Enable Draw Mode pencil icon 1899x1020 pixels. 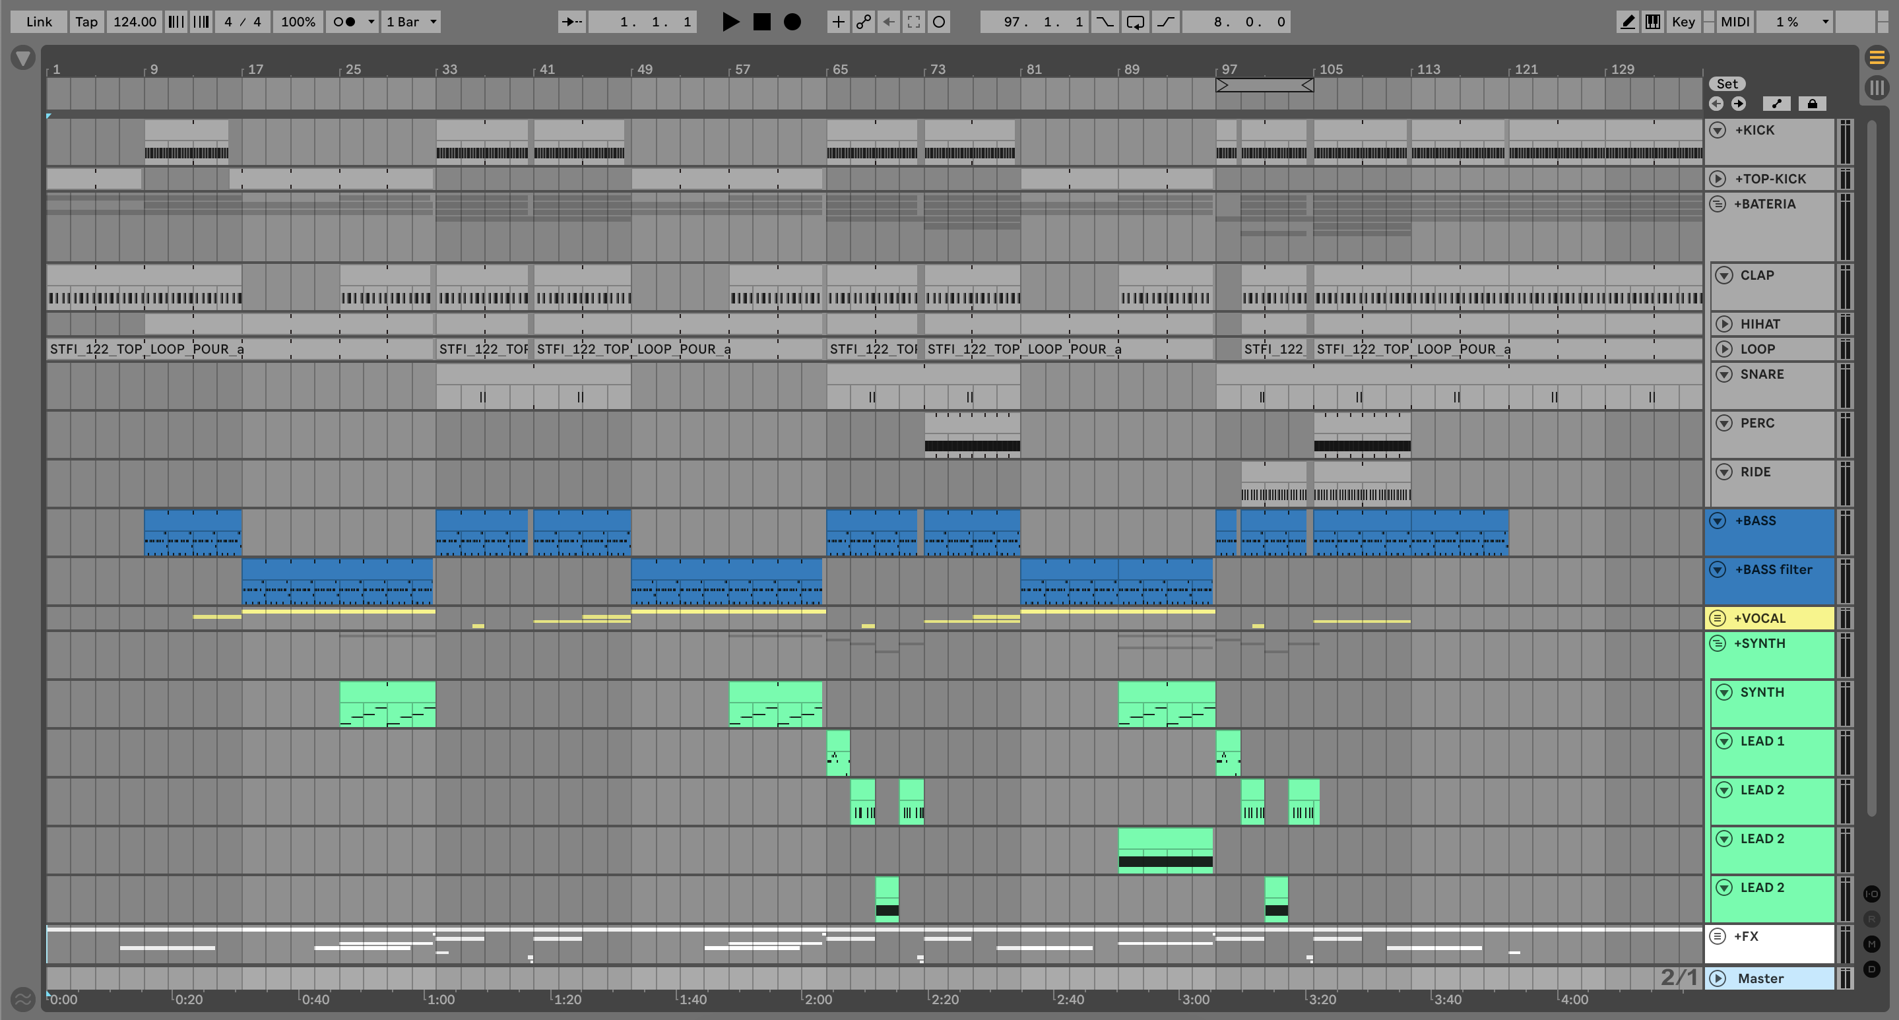[1627, 21]
